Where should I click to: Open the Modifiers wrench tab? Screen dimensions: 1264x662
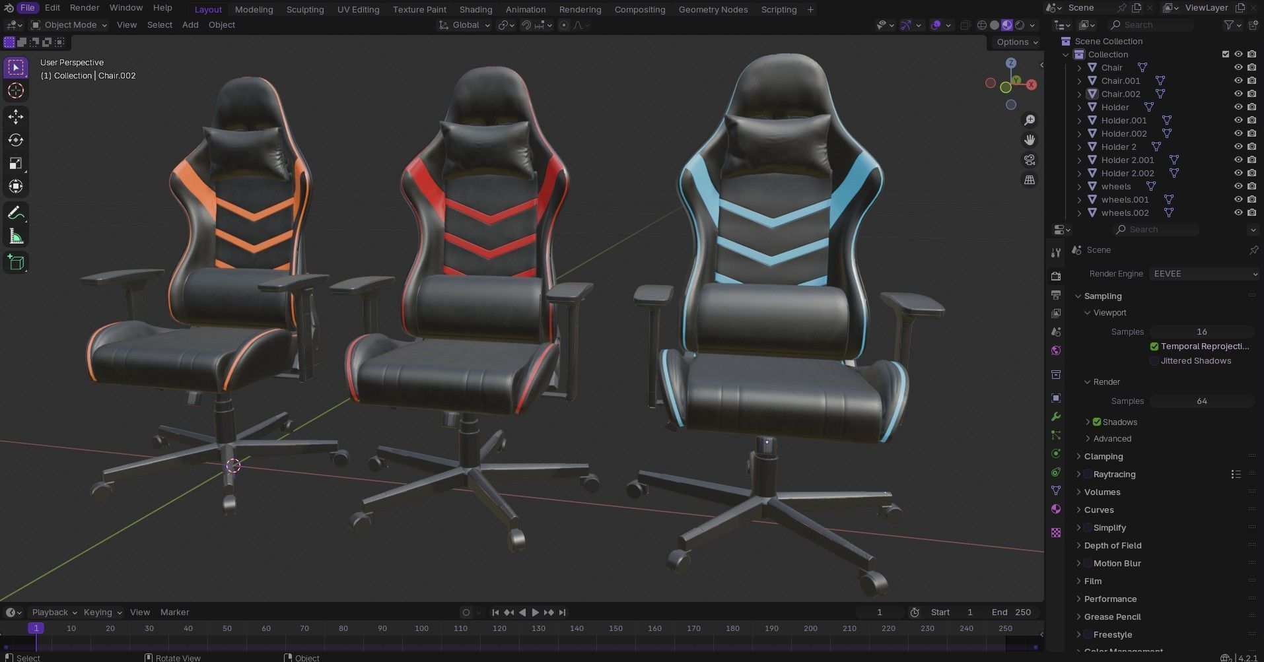tap(1056, 416)
